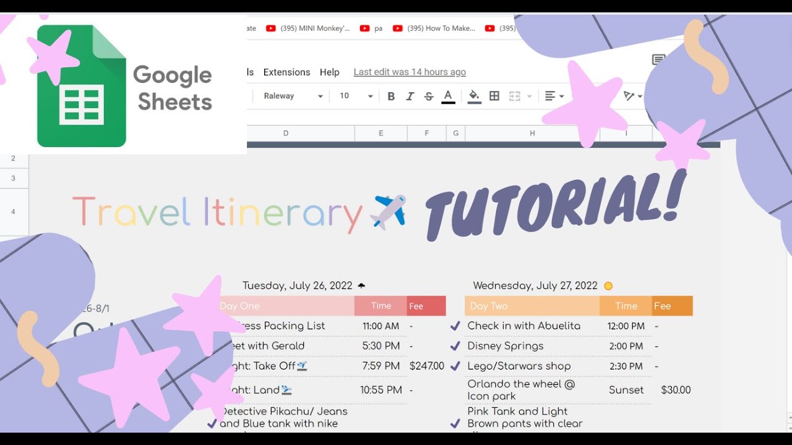Select the 'Sunset' time cell
This screenshot has height=445, width=792.
tap(626, 390)
